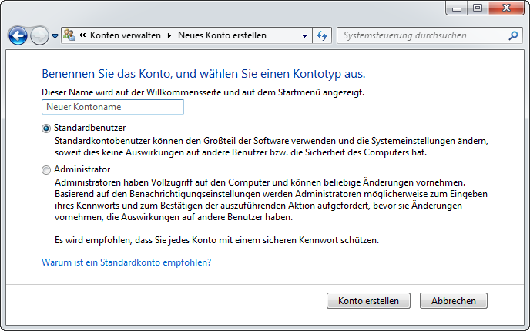Image resolution: width=530 pixels, height=331 pixels.
Task: Close the window with red X
Action: [506, 8]
